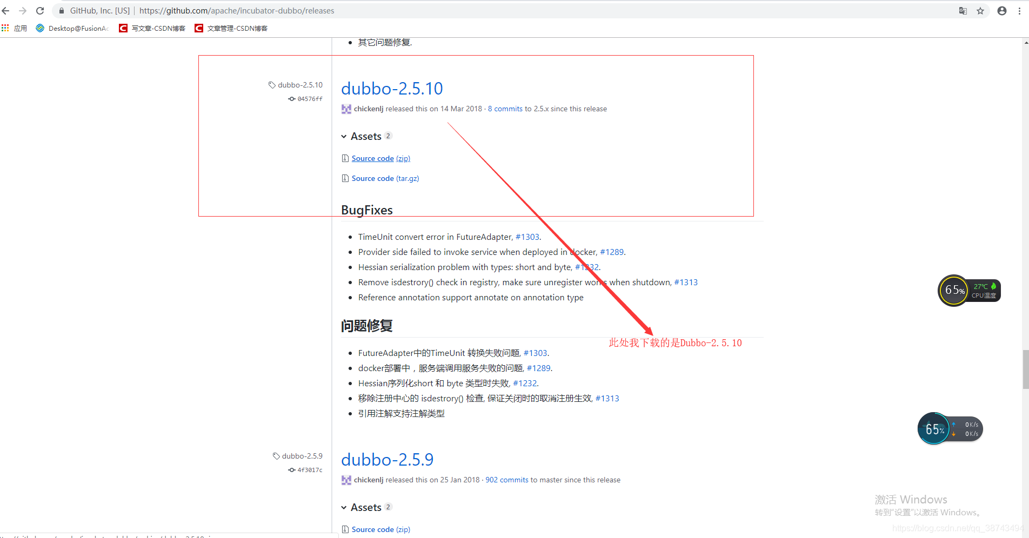Open issue #1303 in 问题修复 list
The width and height of the screenshot is (1029, 538).
tap(535, 353)
